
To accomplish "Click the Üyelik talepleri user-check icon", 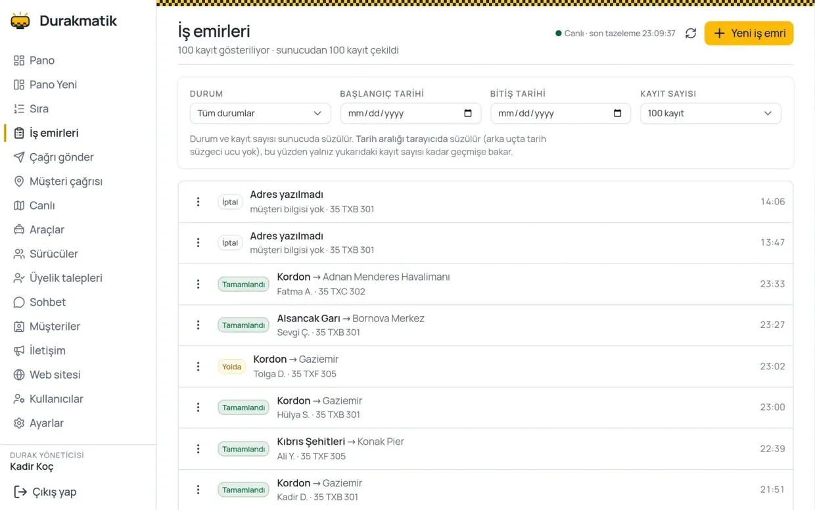I will point(19,278).
